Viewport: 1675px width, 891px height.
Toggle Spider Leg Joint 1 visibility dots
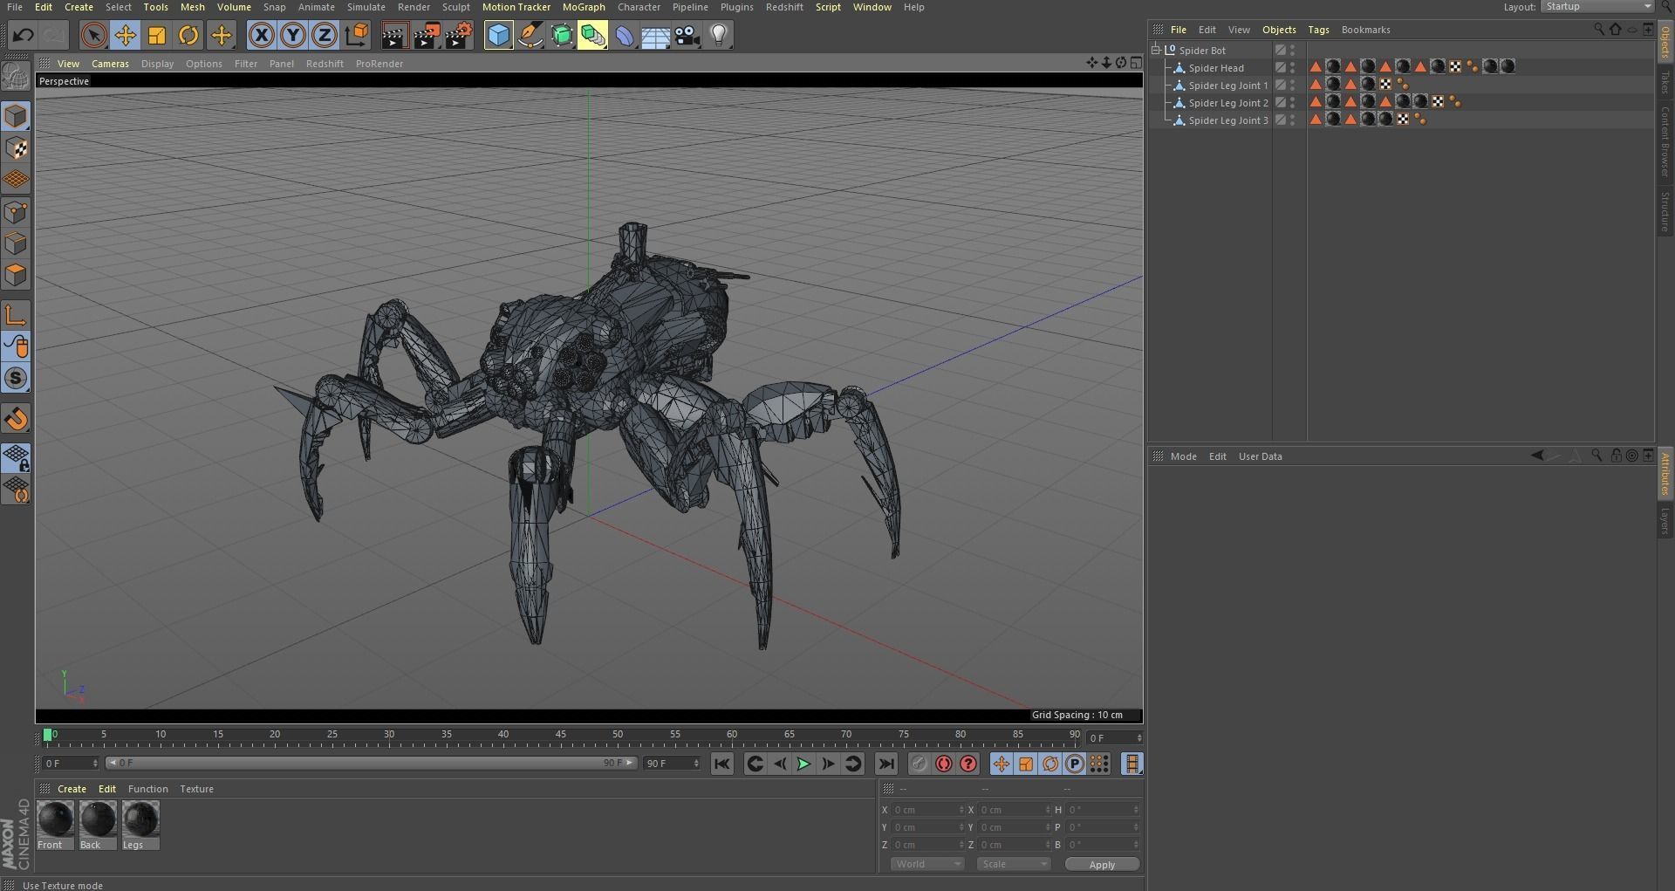[1293, 86]
